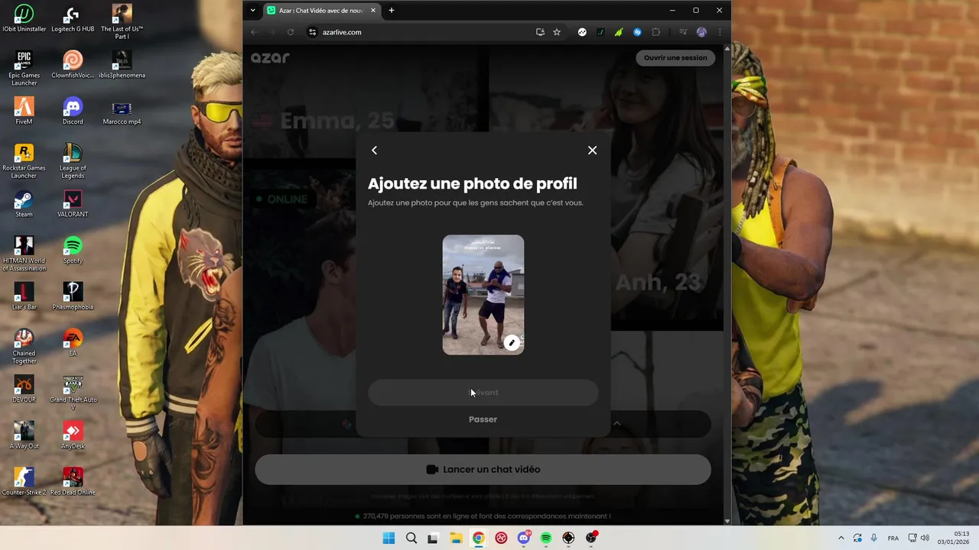Close the profile photo dialog
The height and width of the screenshot is (550, 979).
[x=592, y=150]
